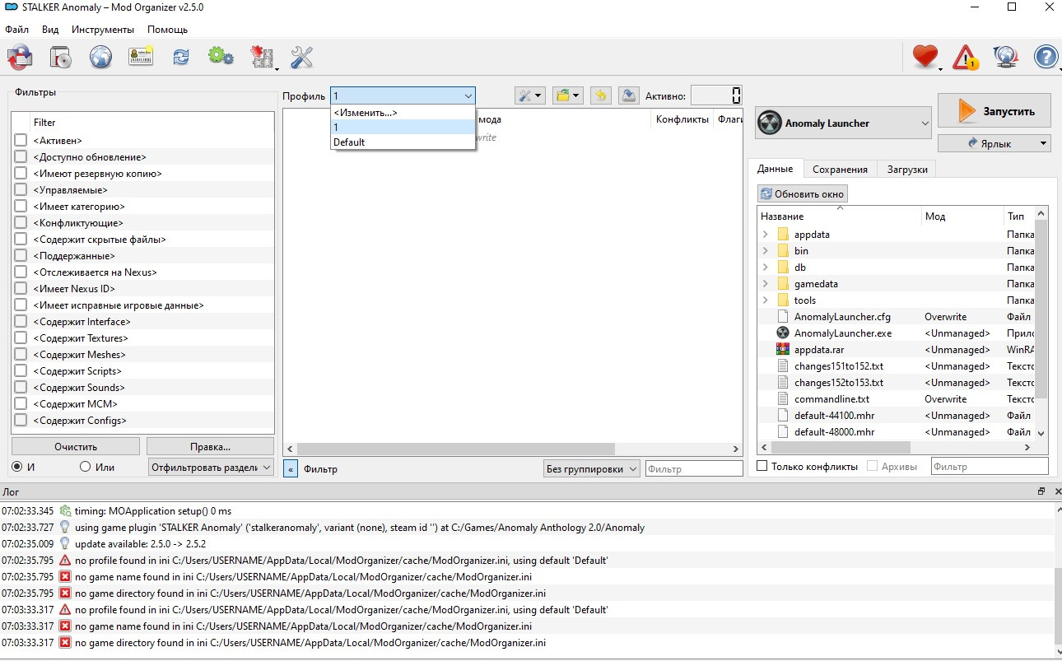Enable the <Активен> filter checkbox
The width and height of the screenshot is (1062, 661).
(x=21, y=141)
